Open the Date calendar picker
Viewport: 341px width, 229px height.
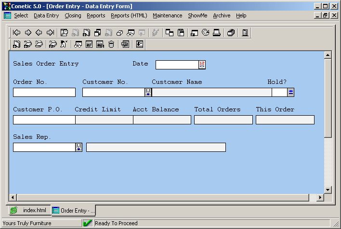202,65
